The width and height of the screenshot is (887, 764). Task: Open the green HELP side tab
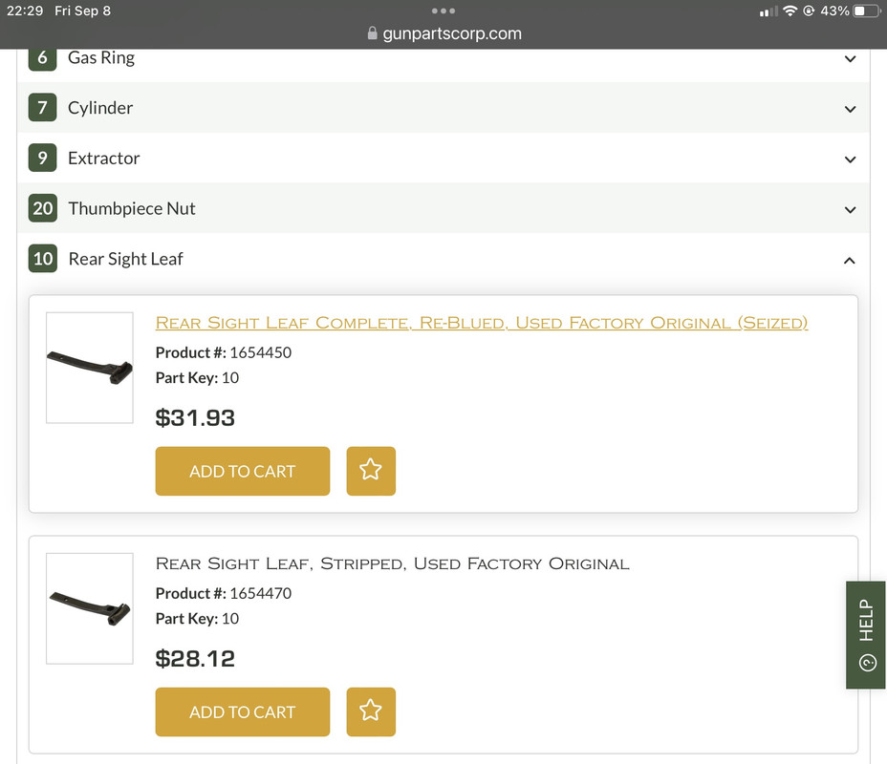[866, 634]
